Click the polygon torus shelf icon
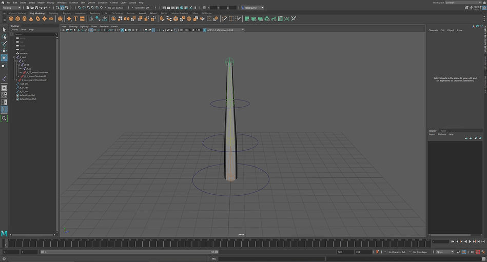The image size is (487, 262). [x=37, y=19]
